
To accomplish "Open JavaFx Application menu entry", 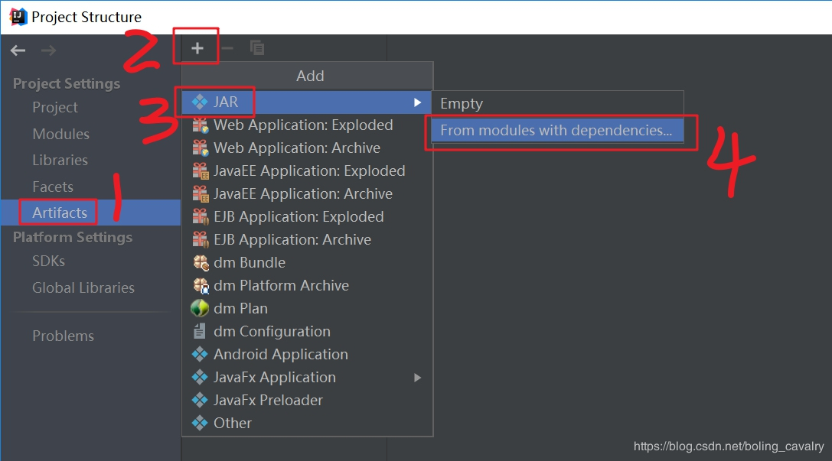I will point(307,377).
